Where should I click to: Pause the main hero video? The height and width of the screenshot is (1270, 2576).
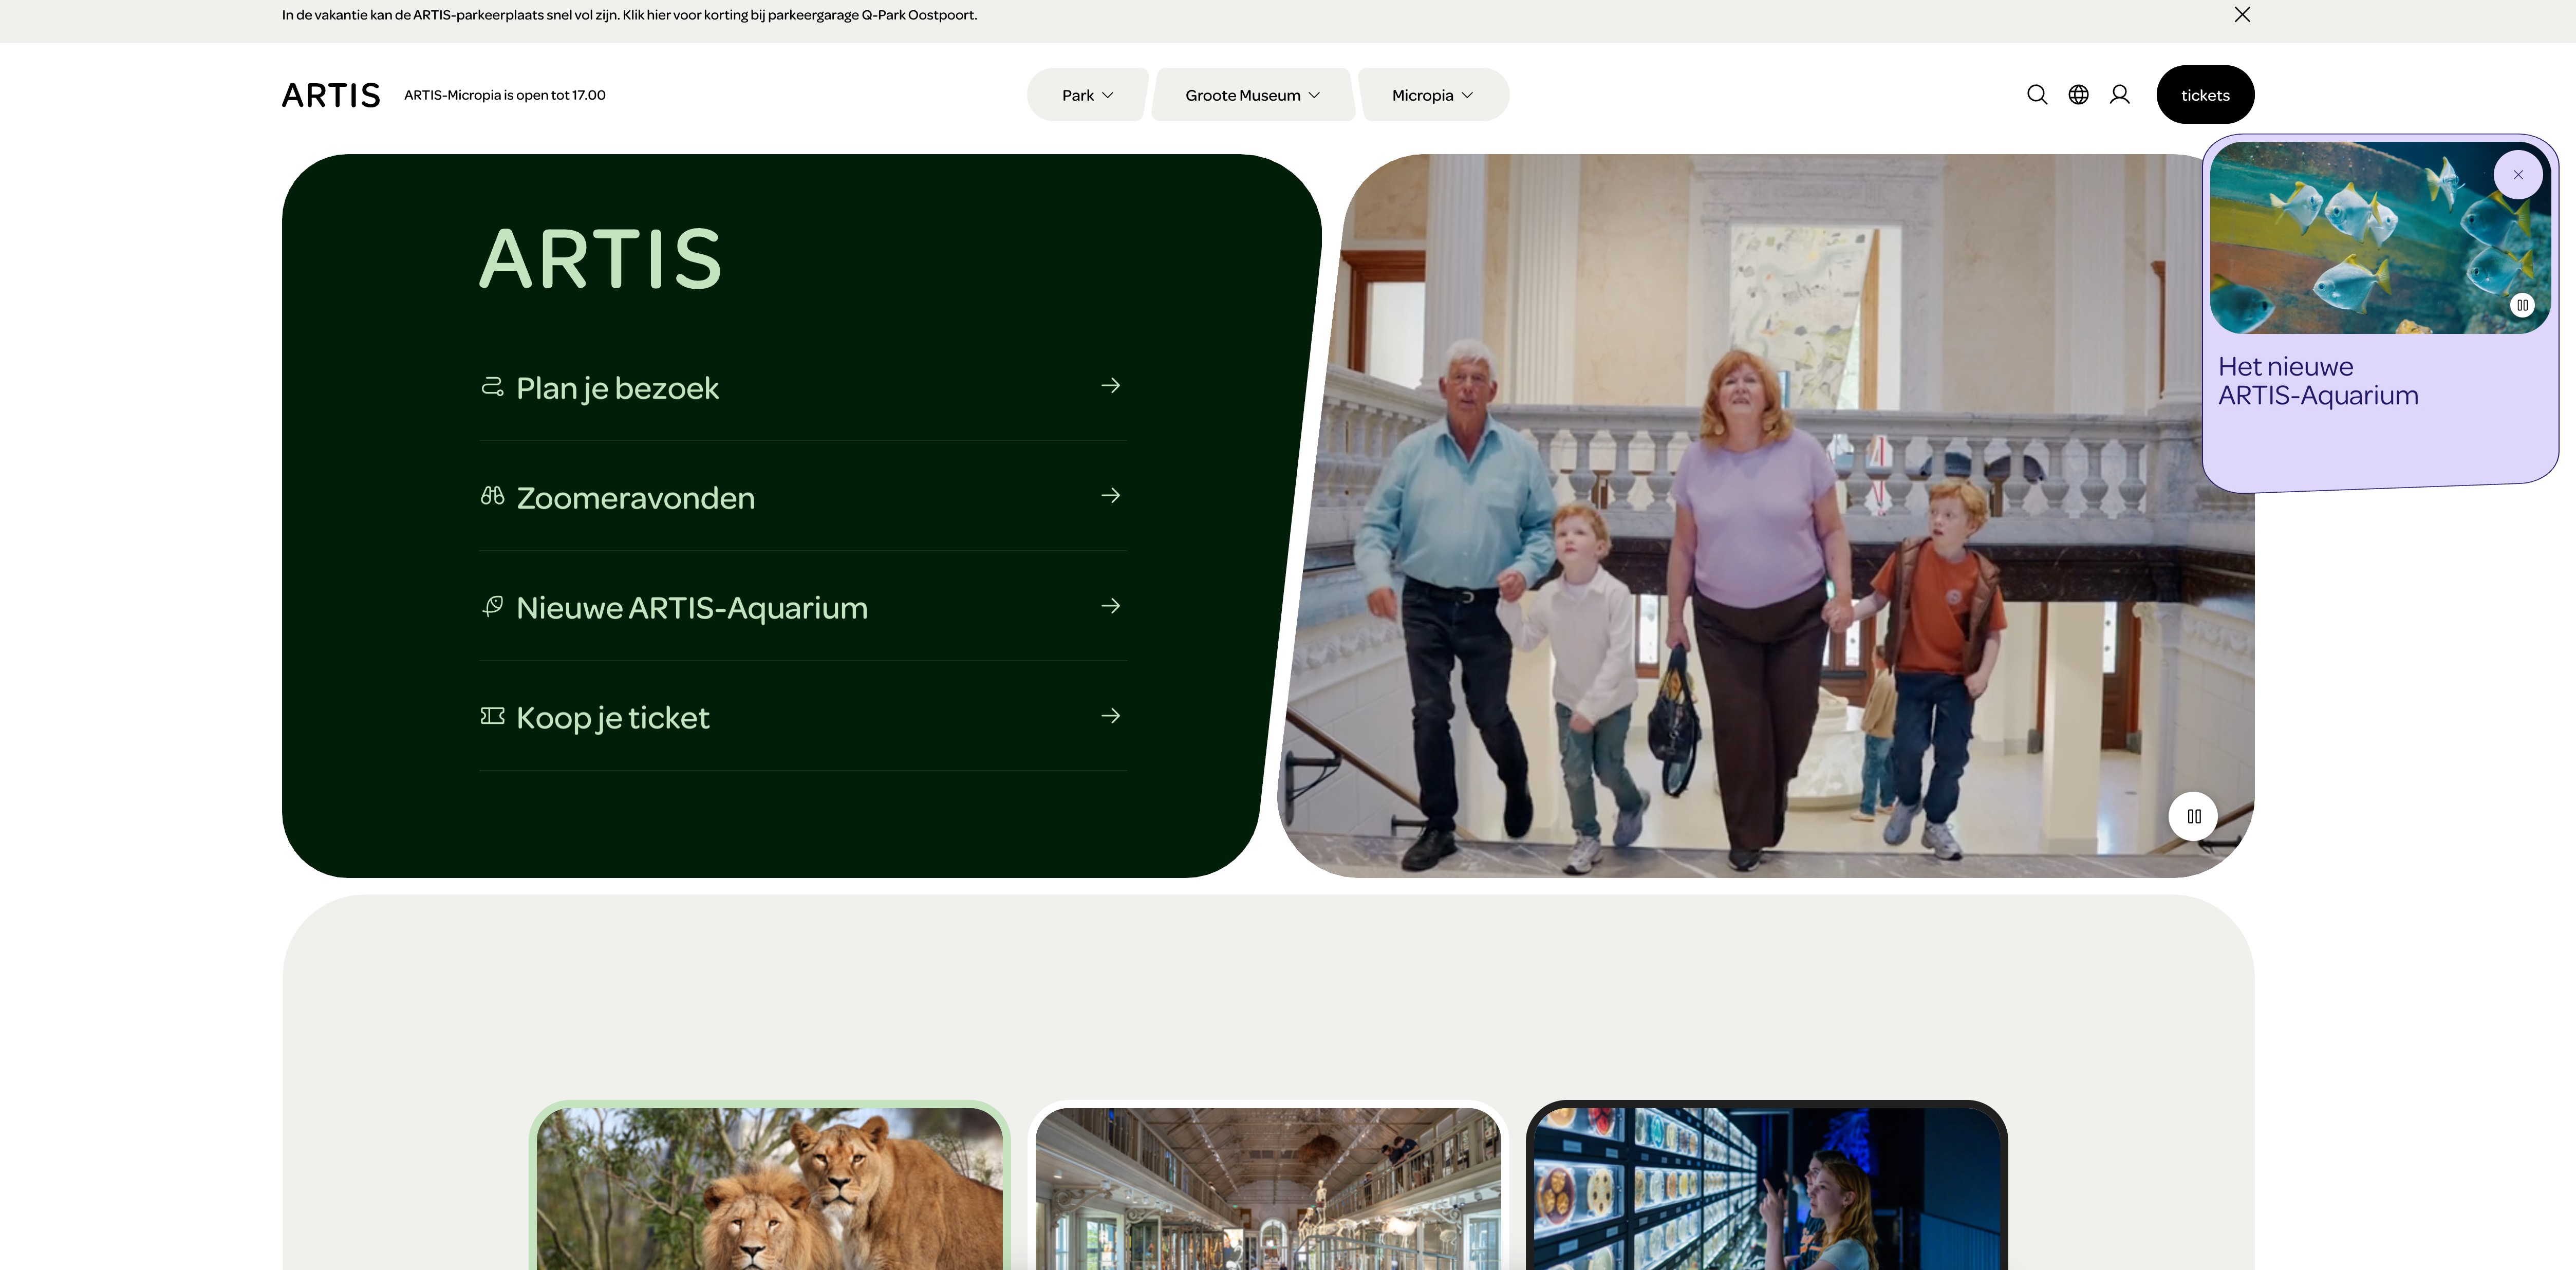[2193, 816]
